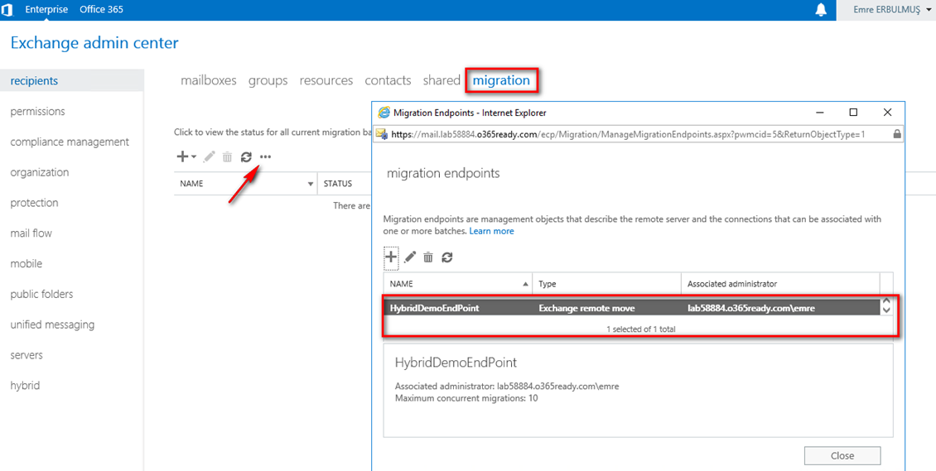The height and width of the screenshot is (471, 936).
Task: Open the contacts tab
Action: 388,80
